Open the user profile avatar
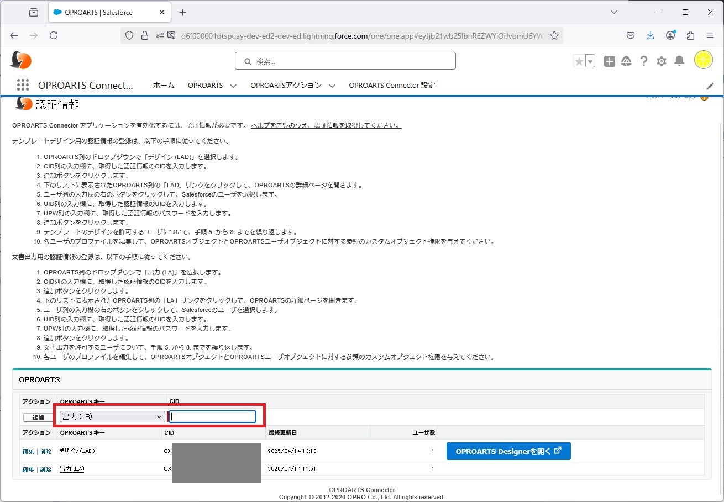The image size is (724, 502). pos(703,60)
